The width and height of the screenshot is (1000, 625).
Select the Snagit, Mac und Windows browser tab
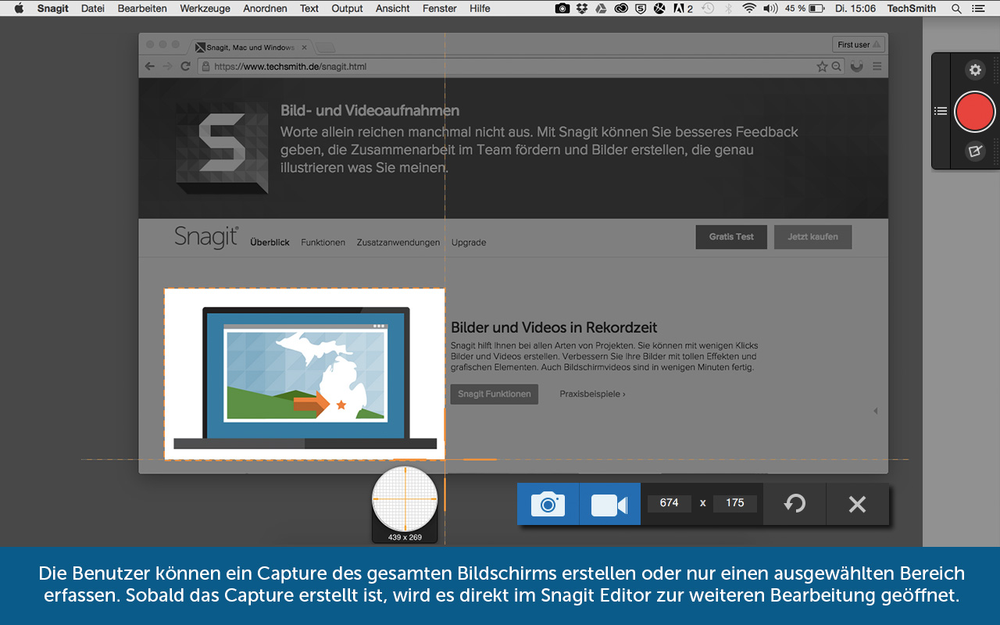tap(252, 47)
